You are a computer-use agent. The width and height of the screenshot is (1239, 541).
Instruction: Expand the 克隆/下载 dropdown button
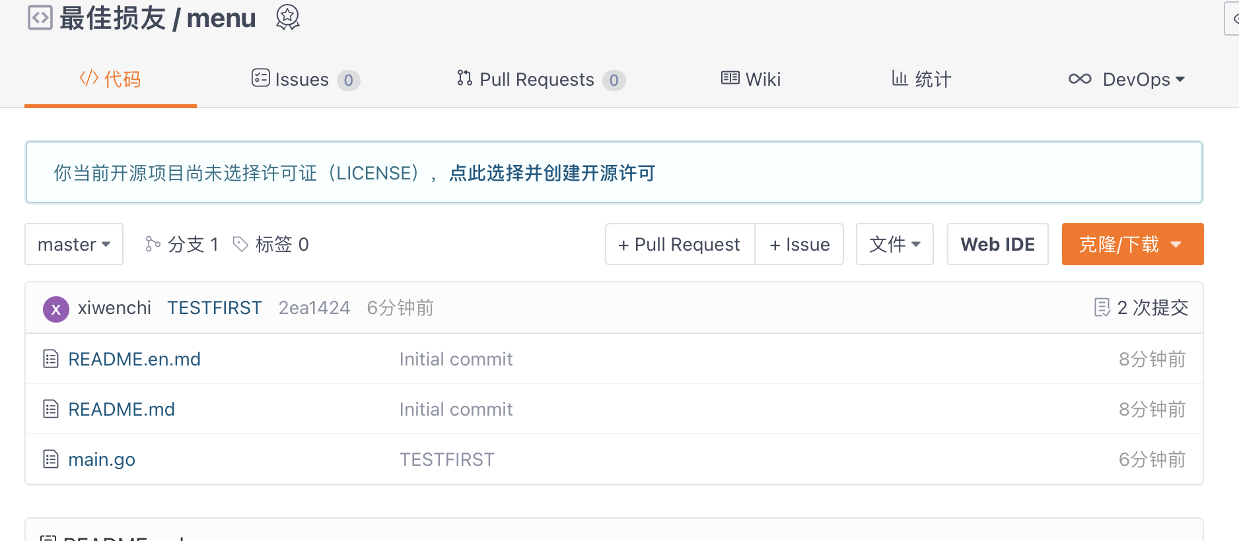click(1132, 244)
